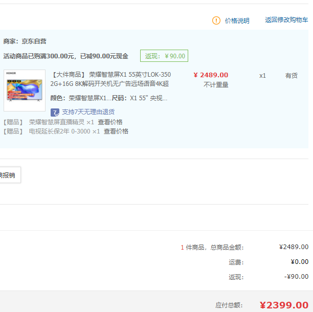Click the 7-day return shield icon
Viewport: 313px width, 312px height.
(x=55, y=113)
